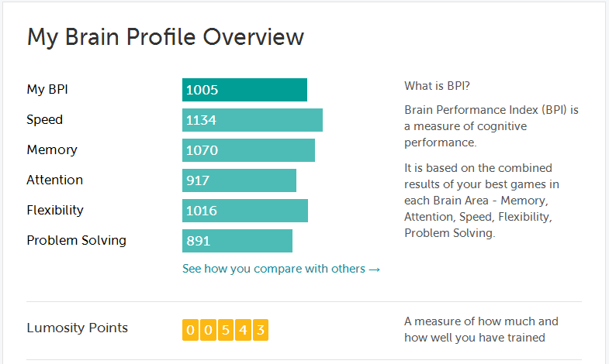This screenshot has width=609, height=364.
Task: Click the yellow digit tile showing 5
Action: click(225, 330)
